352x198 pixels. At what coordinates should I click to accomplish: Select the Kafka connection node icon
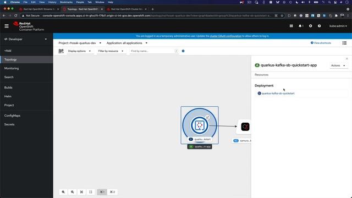click(x=245, y=127)
